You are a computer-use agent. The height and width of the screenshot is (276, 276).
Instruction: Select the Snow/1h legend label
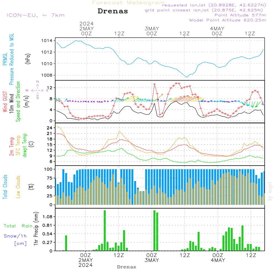click(15, 236)
